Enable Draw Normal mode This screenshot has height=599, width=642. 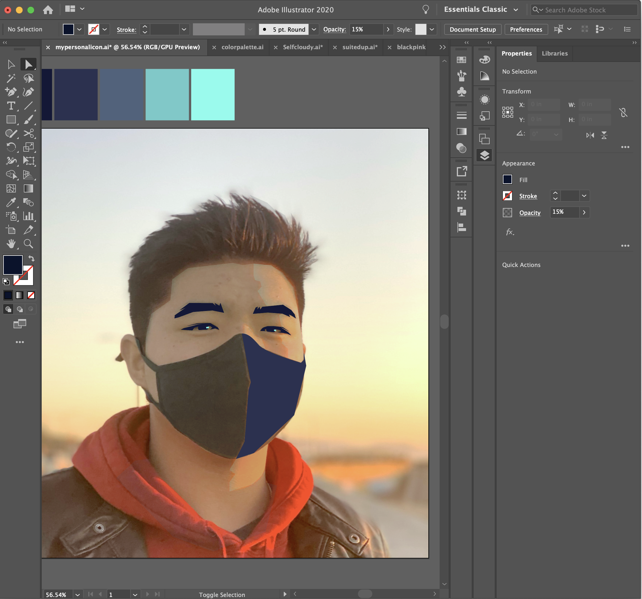(8, 309)
